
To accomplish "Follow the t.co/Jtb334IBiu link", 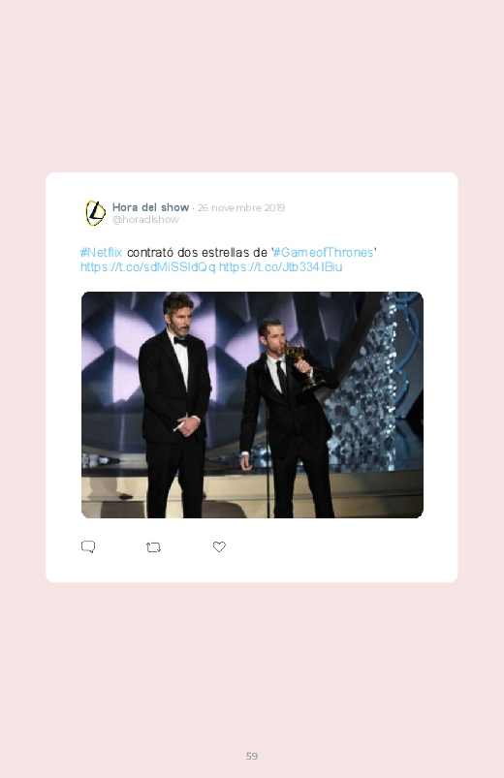I will click(280, 267).
